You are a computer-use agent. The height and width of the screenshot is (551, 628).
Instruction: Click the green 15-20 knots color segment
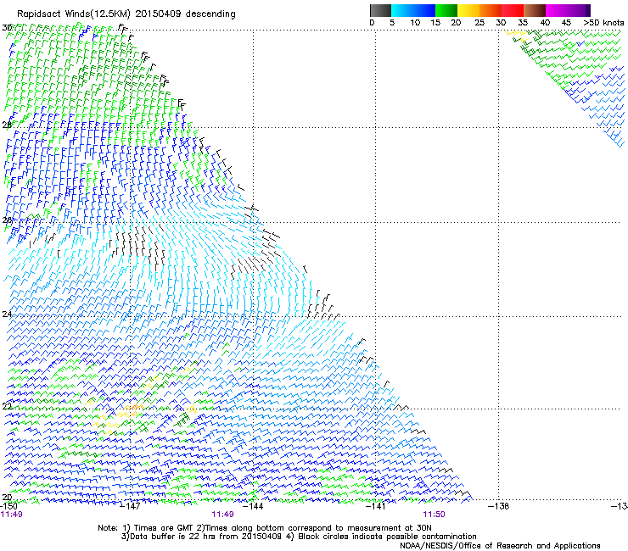coord(446,10)
